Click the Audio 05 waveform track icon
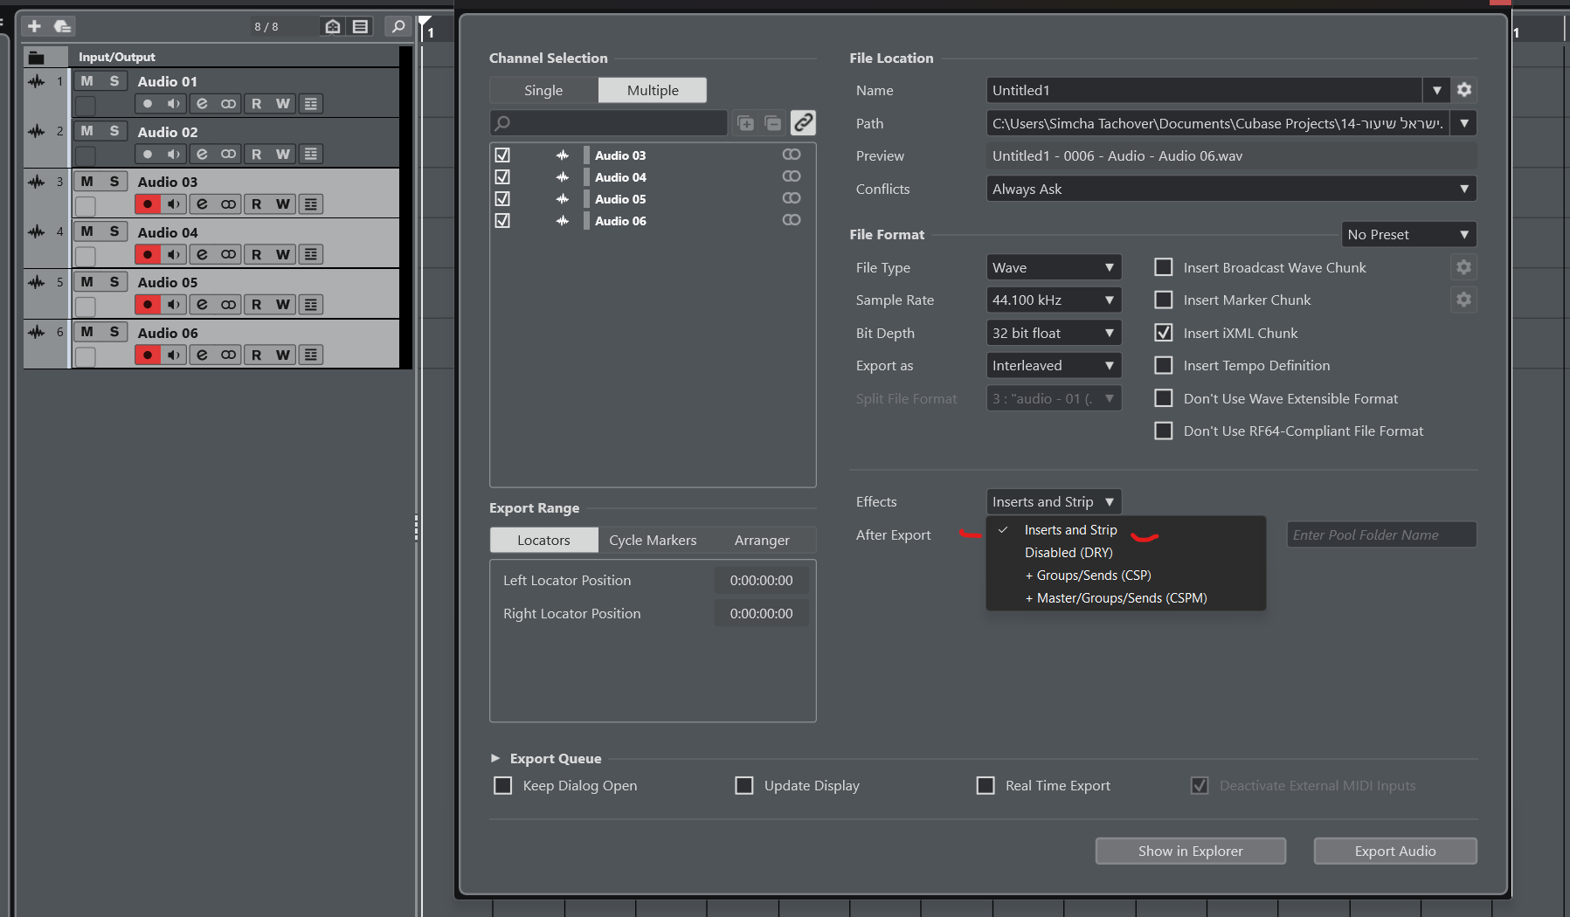This screenshot has height=917, width=1570. click(36, 283)
